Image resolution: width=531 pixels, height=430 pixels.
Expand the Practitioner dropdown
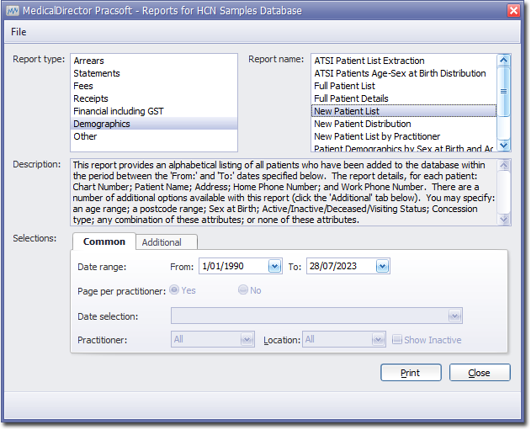247,340
